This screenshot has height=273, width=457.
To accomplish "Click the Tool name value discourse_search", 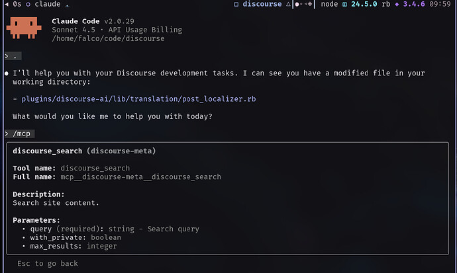I will coord(95,168).
